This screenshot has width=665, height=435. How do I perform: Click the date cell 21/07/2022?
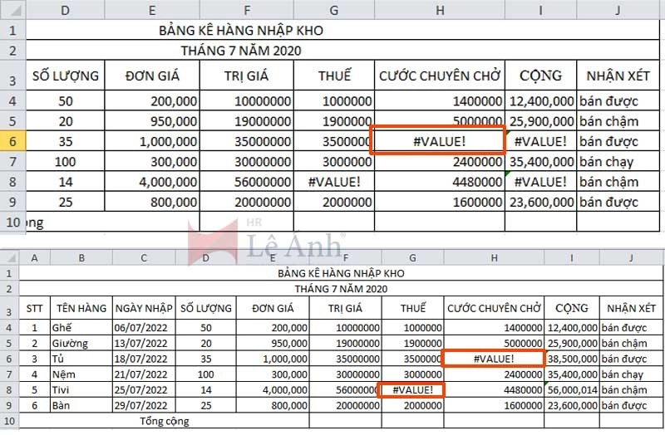tap(143, 374)
